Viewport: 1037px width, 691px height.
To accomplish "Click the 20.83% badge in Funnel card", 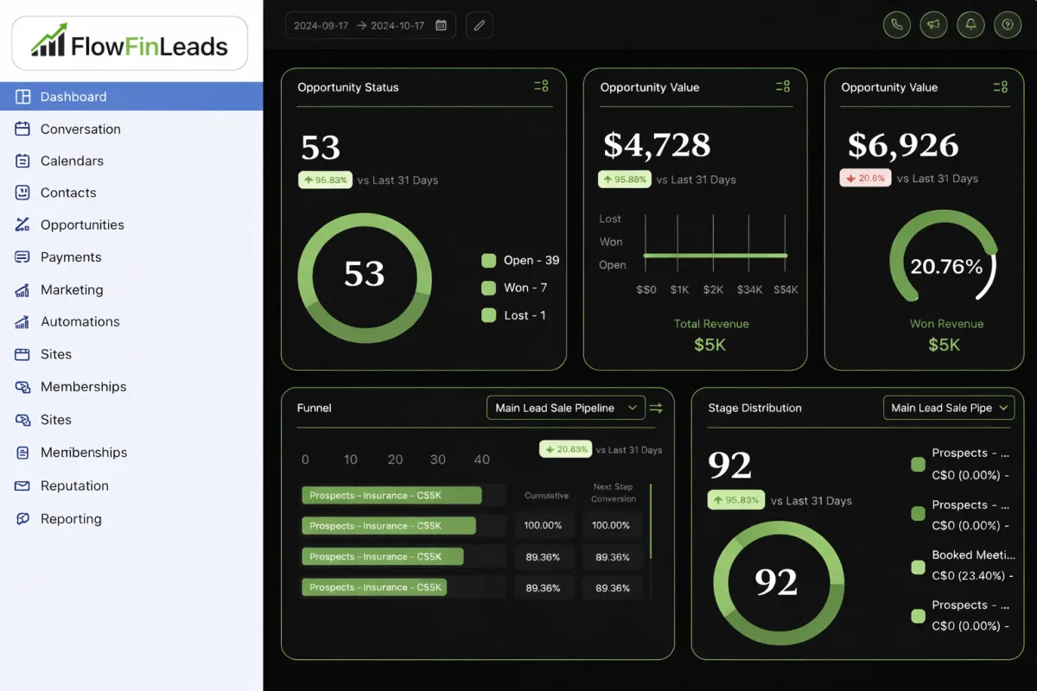I will click(565, 449).
